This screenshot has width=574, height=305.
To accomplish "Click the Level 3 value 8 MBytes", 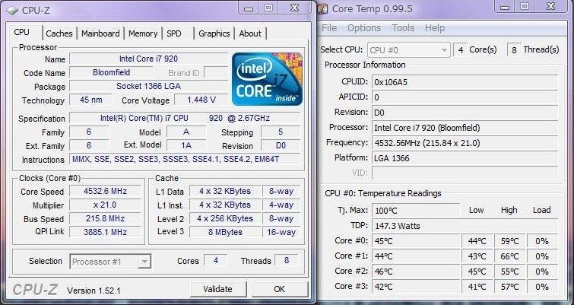I will tap(225, 232).
